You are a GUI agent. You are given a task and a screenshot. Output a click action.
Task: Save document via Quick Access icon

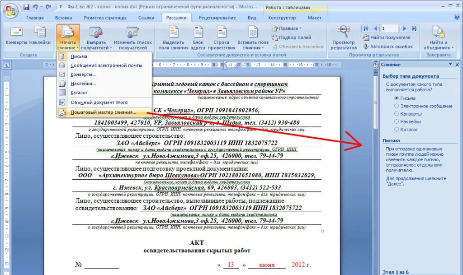[x=26, y=6]
